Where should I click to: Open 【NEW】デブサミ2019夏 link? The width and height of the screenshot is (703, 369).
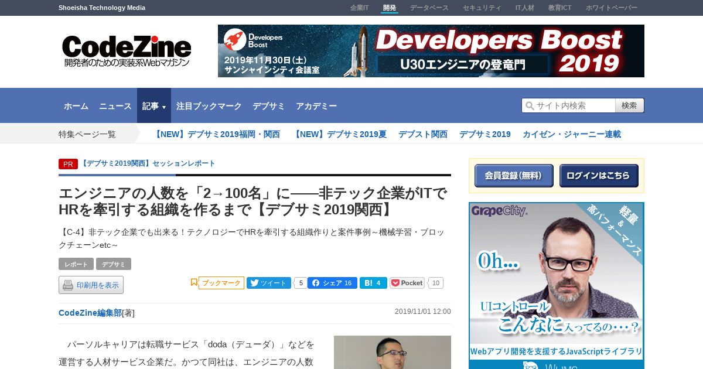pyautogui.click(x=339, y=134)
